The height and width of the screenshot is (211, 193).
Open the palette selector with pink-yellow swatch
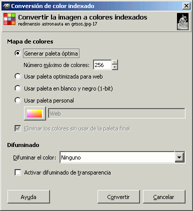35,113
